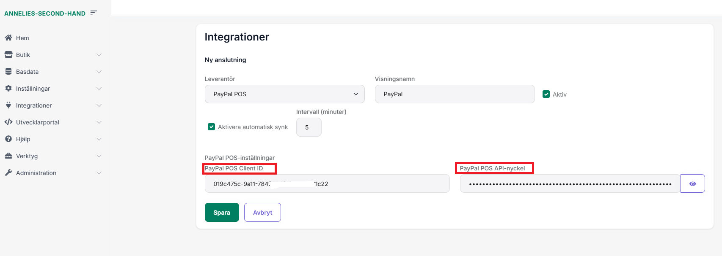Expand the Verktyg menu chevron
This screenshot has height=256, width=722.
coord(99,156)
